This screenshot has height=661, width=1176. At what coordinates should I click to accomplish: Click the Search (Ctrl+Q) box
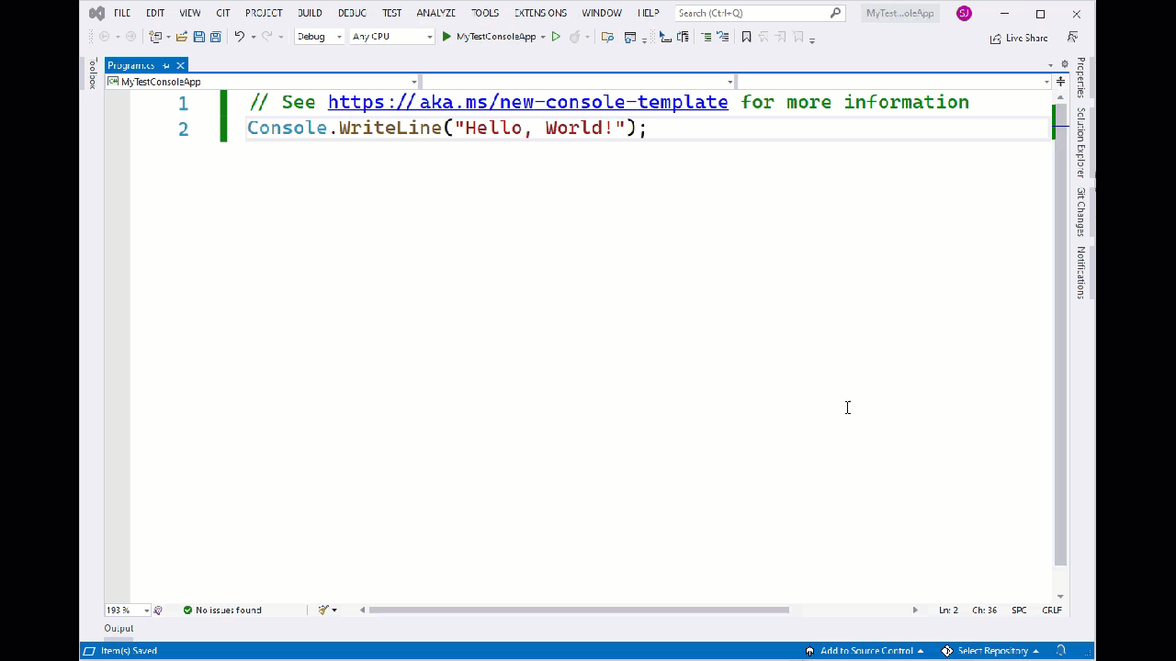(x=753, y=13)
